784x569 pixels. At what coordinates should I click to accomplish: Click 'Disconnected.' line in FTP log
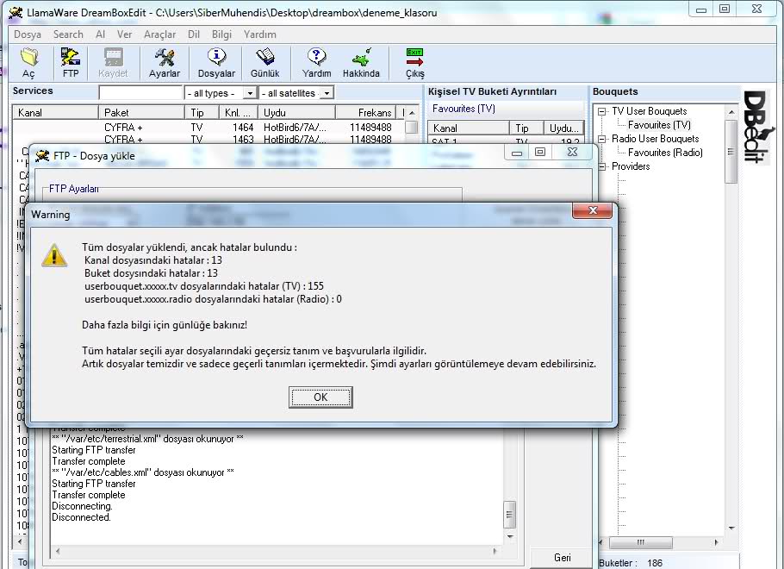tap(81, 517)
